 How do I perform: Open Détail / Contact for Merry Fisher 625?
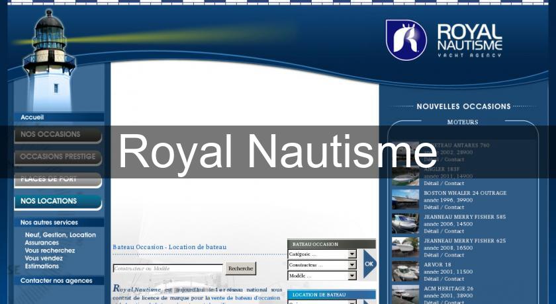point(443,255)
